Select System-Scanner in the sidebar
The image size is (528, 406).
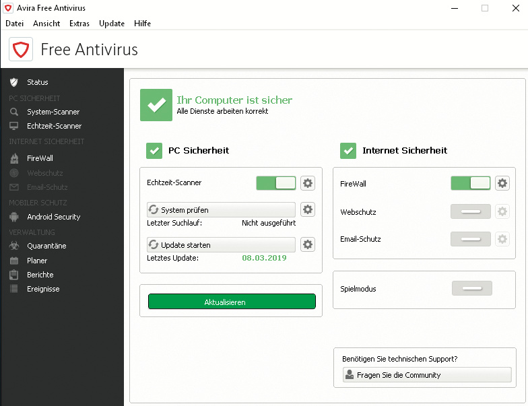53,112
